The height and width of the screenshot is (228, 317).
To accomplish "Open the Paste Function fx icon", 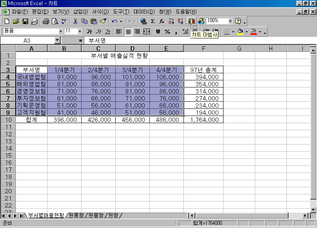I will (162, 21).
